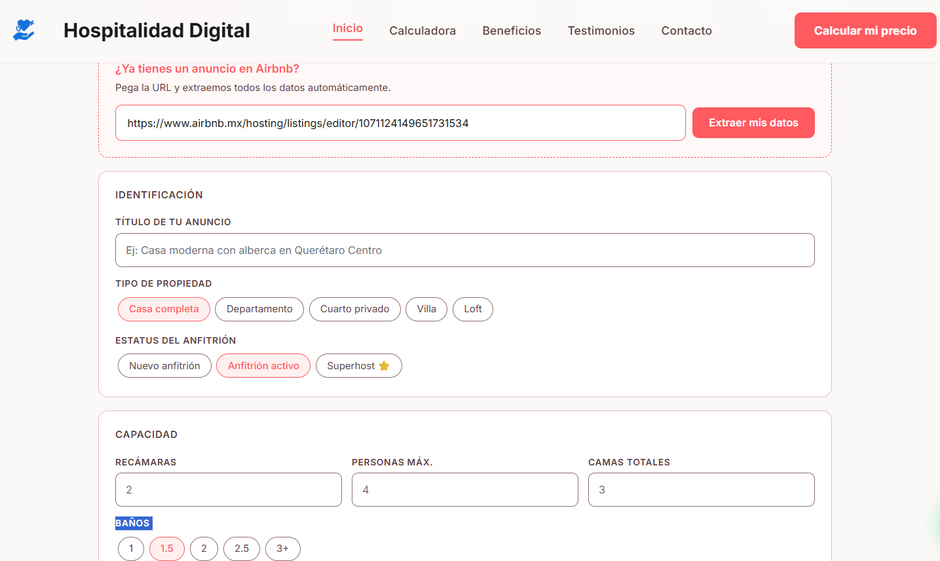Go to the Calculadora section
Viewport: 940px width, 561px height.
423,31
